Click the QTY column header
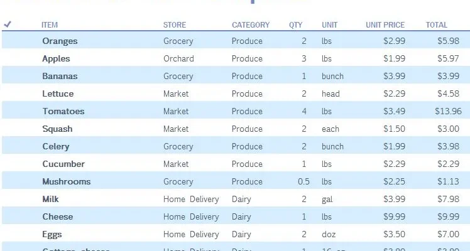The height and width of the screenshot is (251, 470). [x=295, y=25]
